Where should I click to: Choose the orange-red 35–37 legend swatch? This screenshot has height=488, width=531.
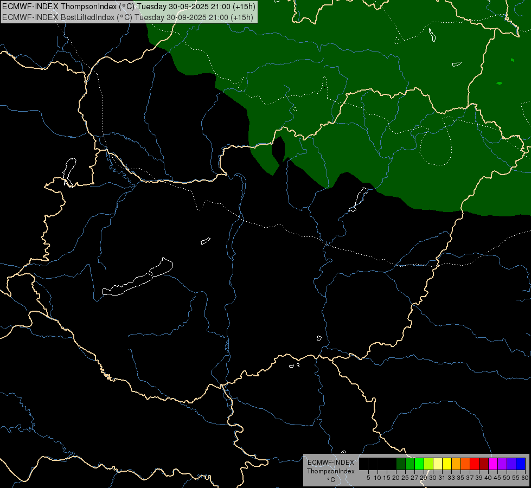(x=465, y=464)
